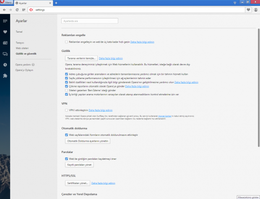
Task: Toggle Çökme raporlarını gönder checkbox
Action: coord(67,86)
